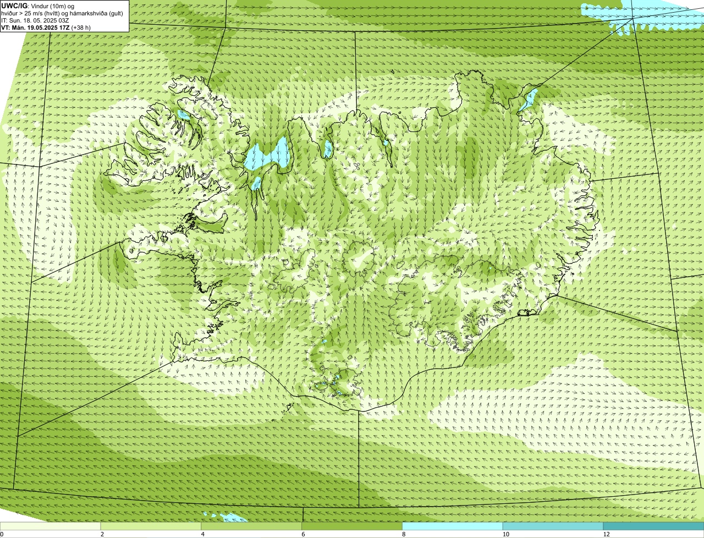The image size is (704, 538).
Task: Click the light cyan 8–10 m/s legend segment
Action: [x=453, y=526]
